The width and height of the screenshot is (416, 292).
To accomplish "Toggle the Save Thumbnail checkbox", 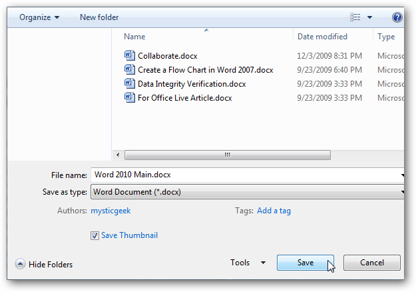I will coord(95,235).
